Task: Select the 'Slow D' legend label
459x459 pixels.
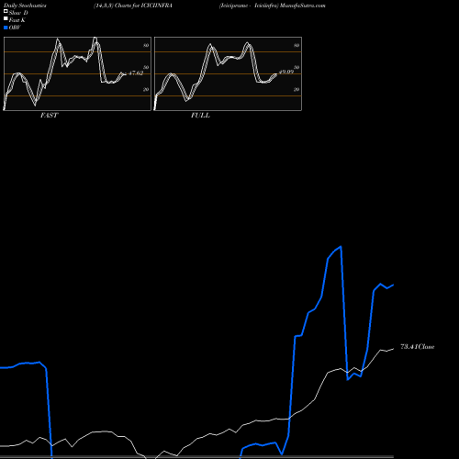Action: pyautogui.click(x=18, y=13)
